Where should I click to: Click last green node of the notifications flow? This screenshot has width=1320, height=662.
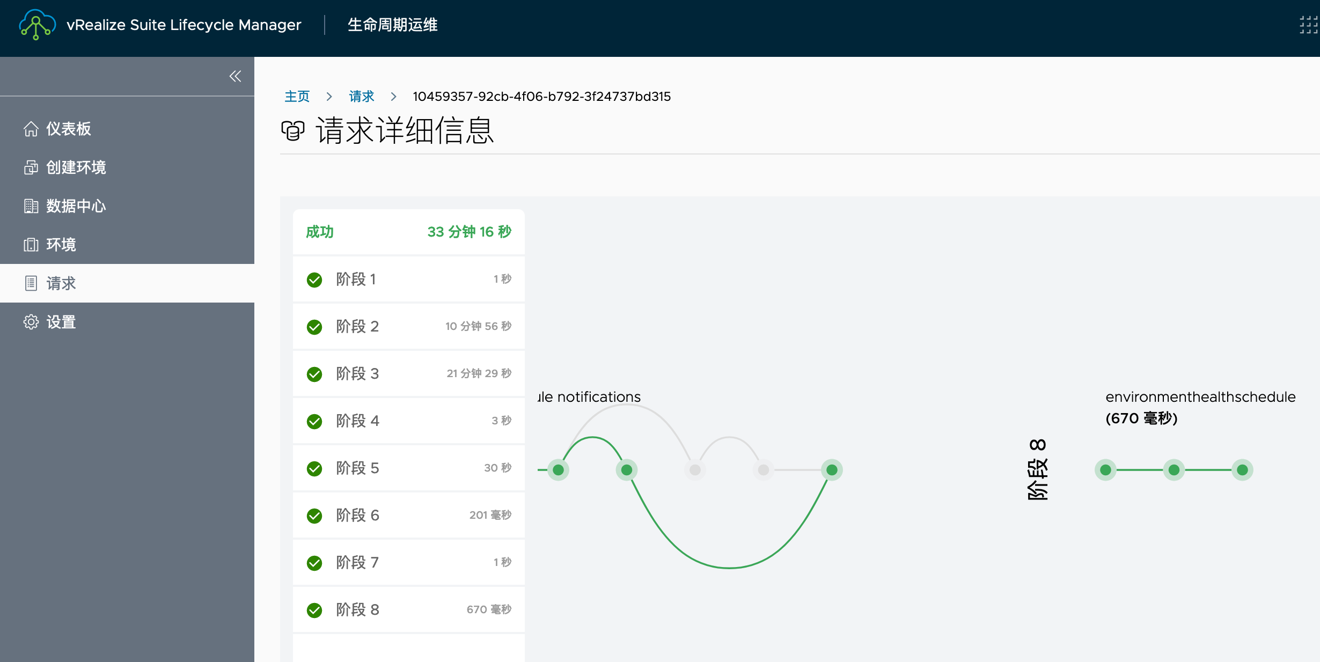832,470
